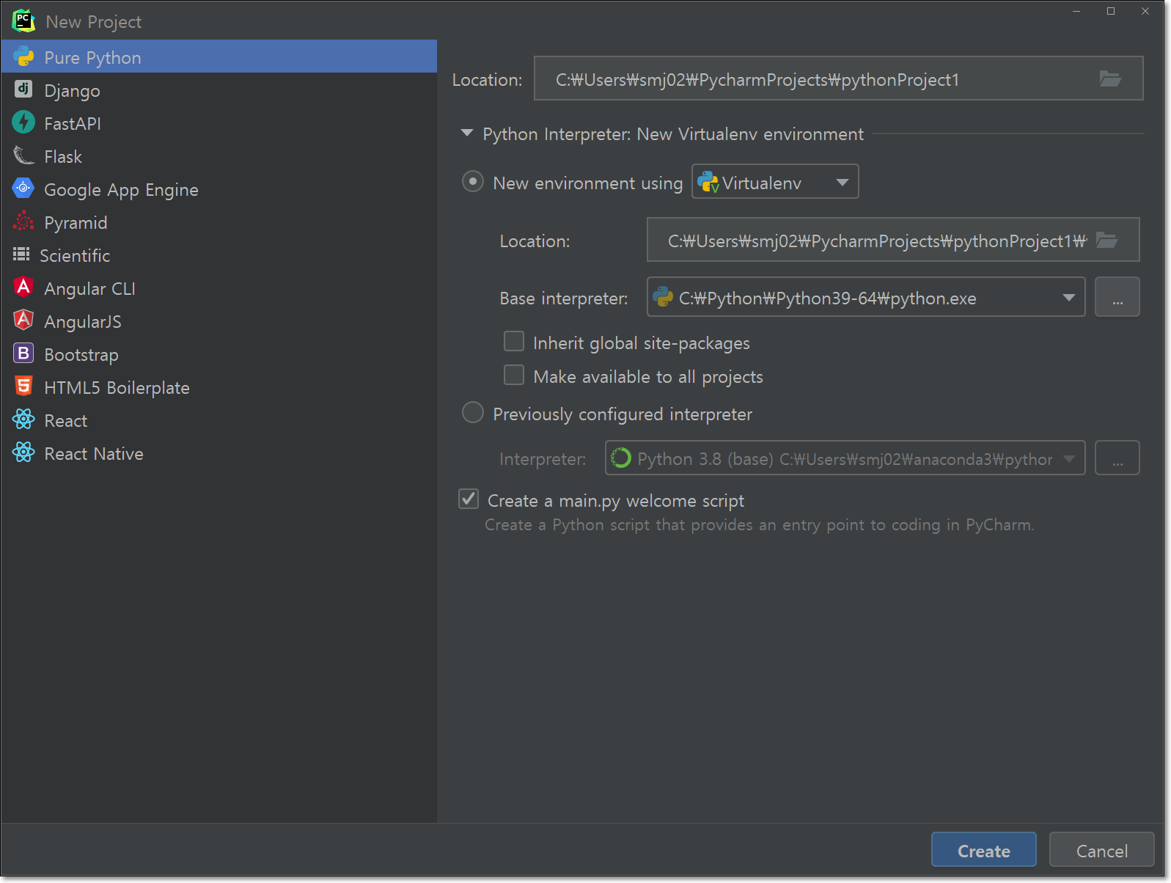The image size is (1171, 883).
Task: Enable Make available to all projects
Action: [514, 375]
